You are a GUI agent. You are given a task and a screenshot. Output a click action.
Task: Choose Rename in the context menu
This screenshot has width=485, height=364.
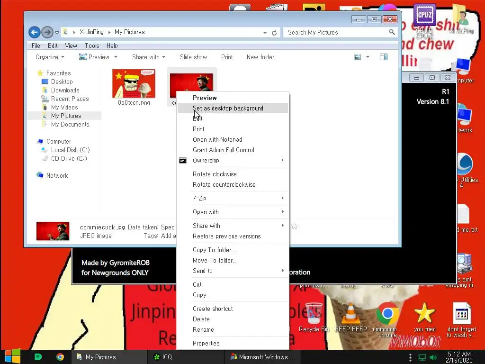pyautogui.click(x=233, y=330)
